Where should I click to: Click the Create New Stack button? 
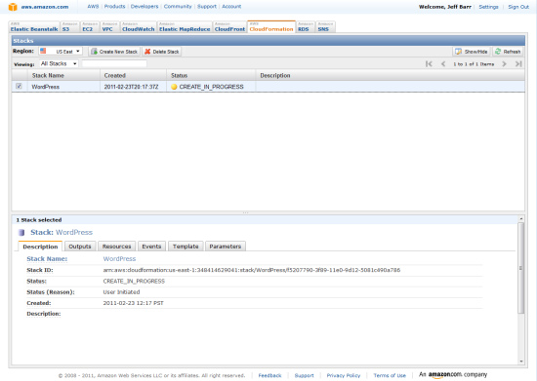point(114,52)
